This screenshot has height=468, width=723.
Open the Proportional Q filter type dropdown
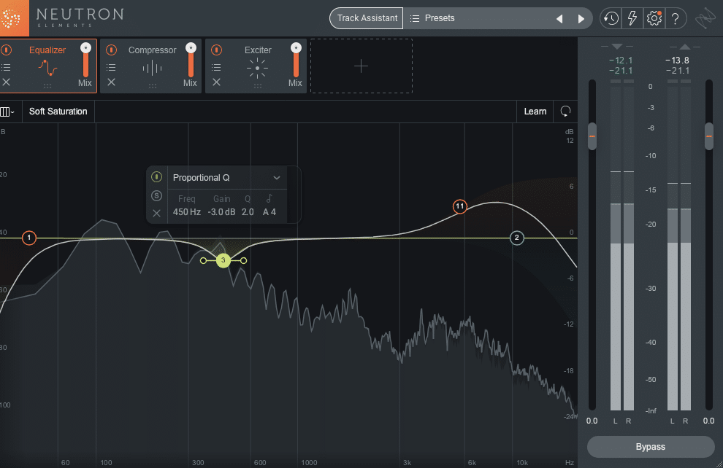click(x=226, y=178)
